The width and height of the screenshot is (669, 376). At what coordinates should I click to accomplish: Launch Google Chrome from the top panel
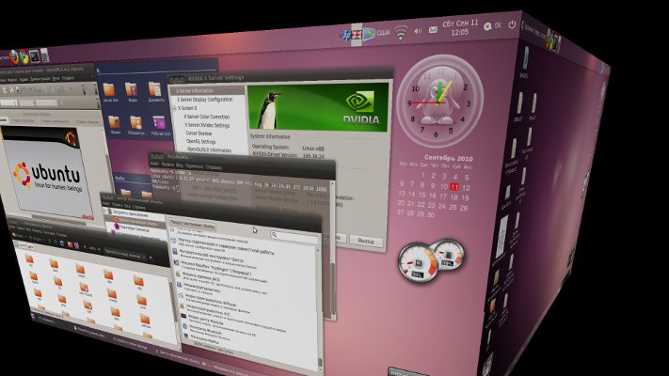pos(24,56)
